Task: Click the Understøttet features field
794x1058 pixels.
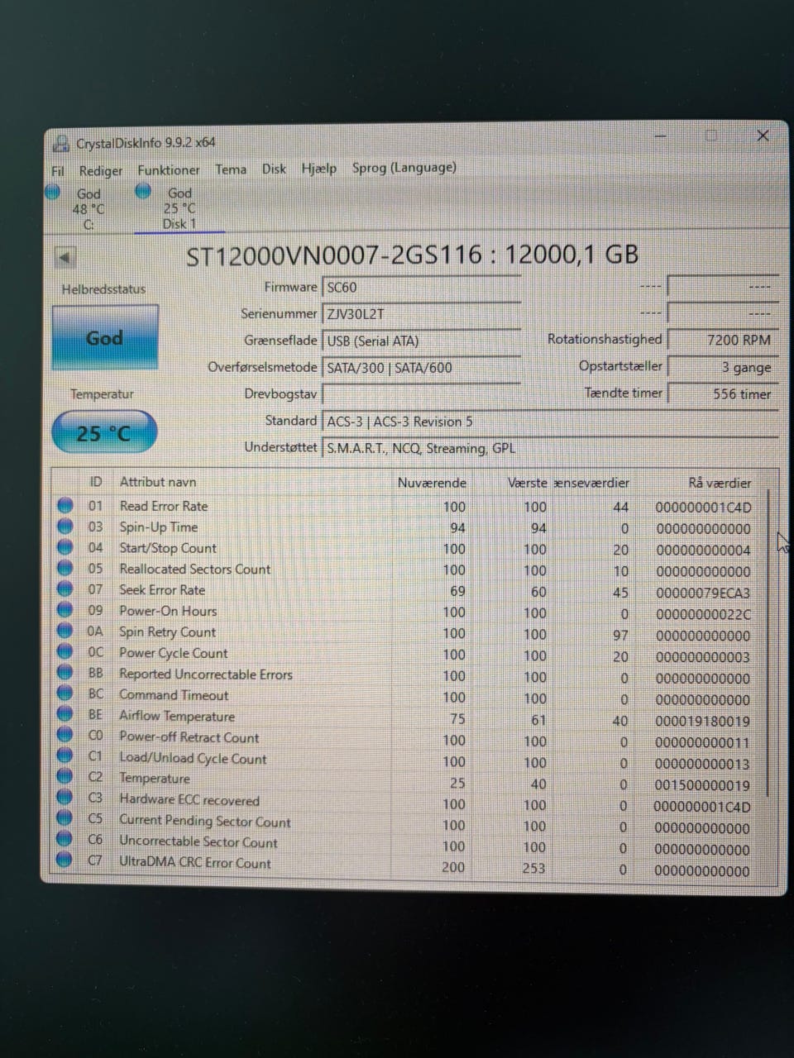Action: point(550,448)
